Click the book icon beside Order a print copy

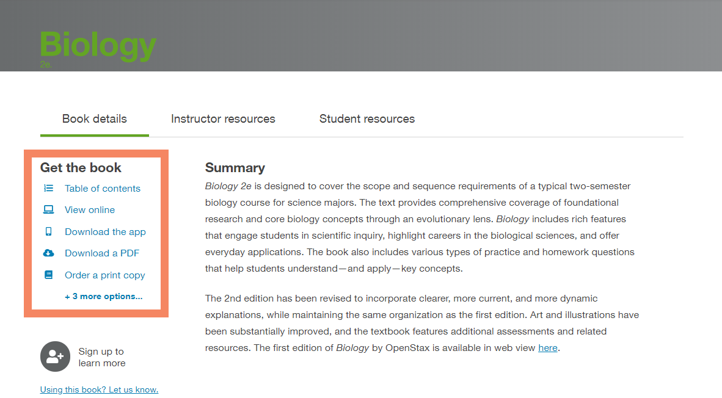(48, 275)
